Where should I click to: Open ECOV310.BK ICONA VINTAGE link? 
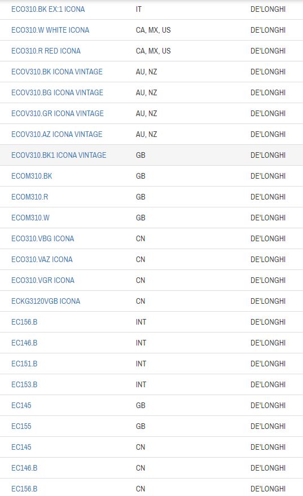(57, 72)
